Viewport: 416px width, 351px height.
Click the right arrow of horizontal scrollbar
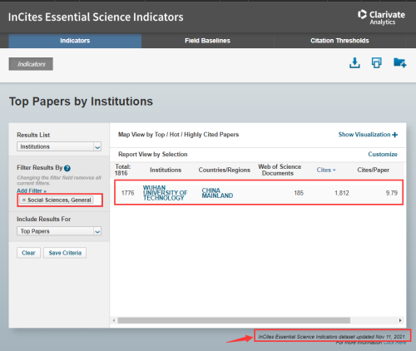click(x=400, y=320)
